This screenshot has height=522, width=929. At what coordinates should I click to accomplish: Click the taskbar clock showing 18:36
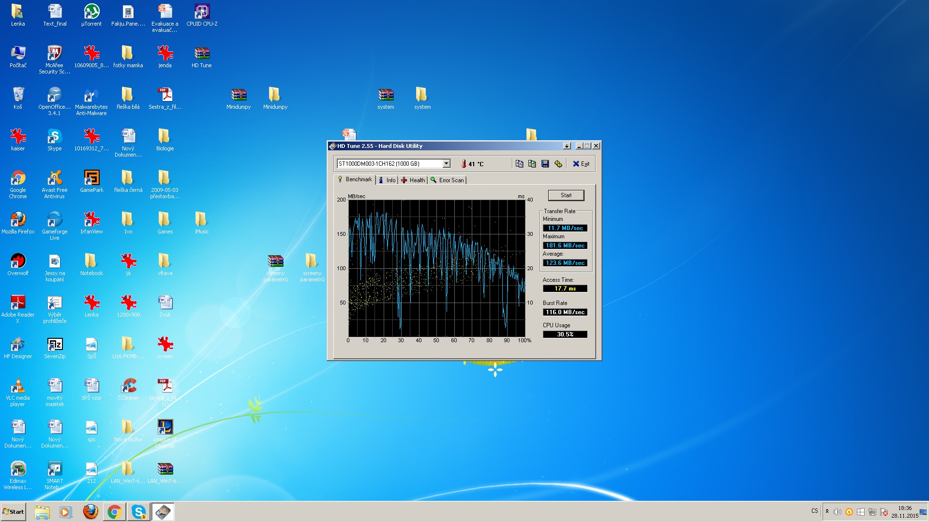pos(905,512)
